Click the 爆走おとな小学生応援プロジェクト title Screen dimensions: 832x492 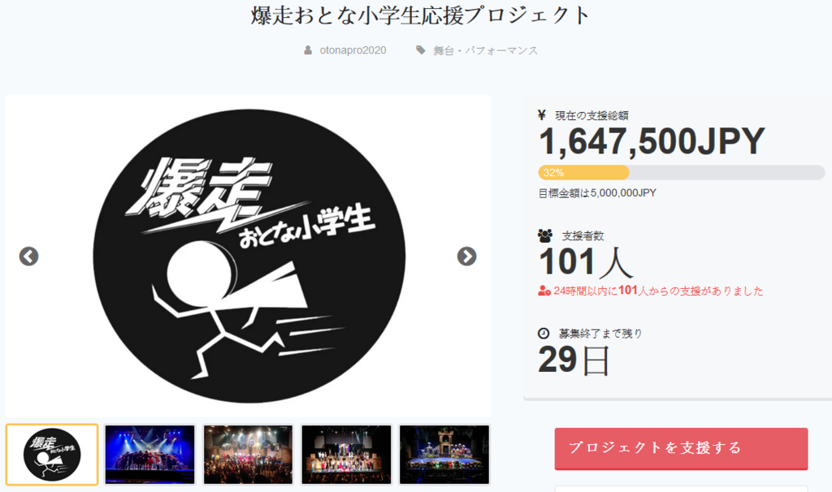tap(420, 15)
